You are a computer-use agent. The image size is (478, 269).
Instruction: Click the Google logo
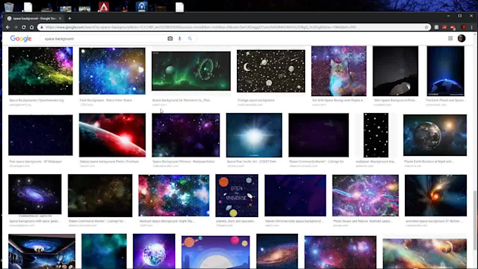click(x=20, y=39)
